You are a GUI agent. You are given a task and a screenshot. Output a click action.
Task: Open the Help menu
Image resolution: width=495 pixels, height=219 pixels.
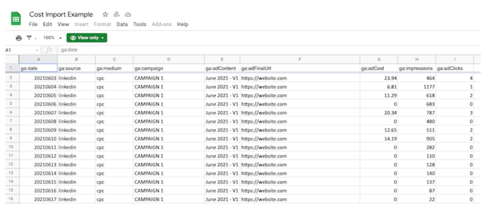[182, 25]
